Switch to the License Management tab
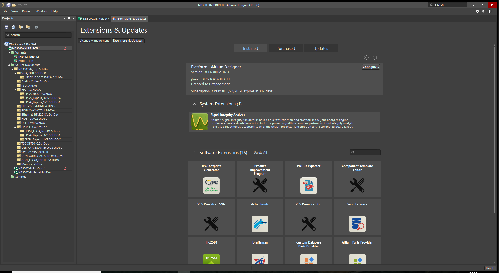499x273 pixels. (x=94, y=41)
